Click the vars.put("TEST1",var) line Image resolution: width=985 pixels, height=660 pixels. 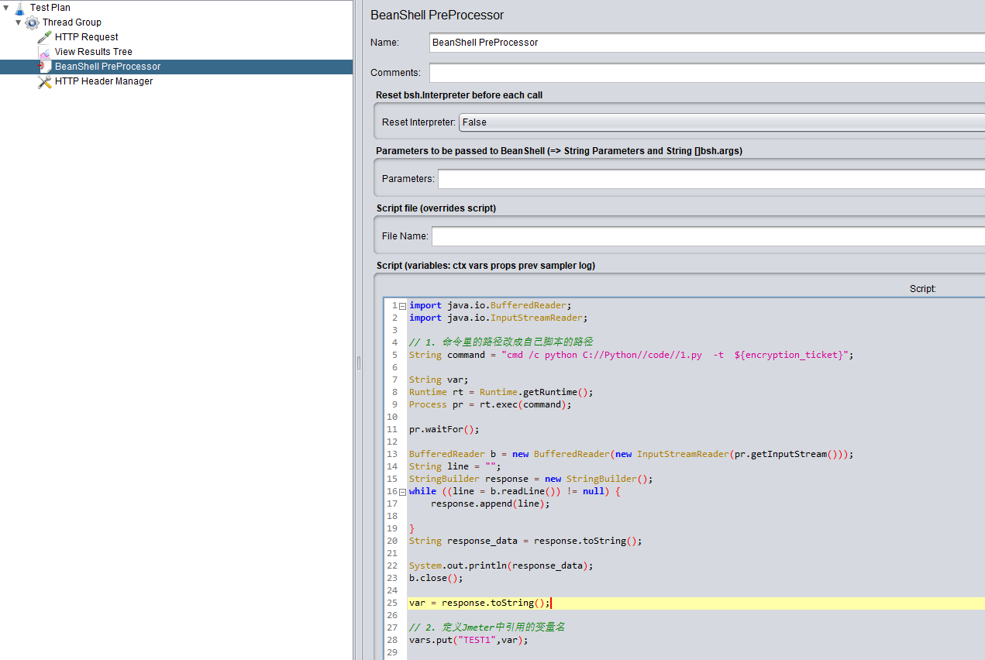(x=469, y=640)
